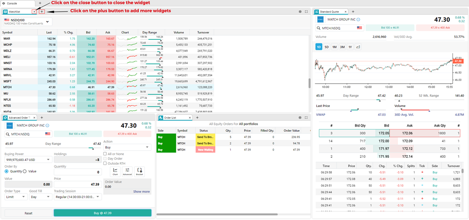469x220 pixels.
Task: Open the Order Type Limit dropdown
Action: click(x=16, y=197)
